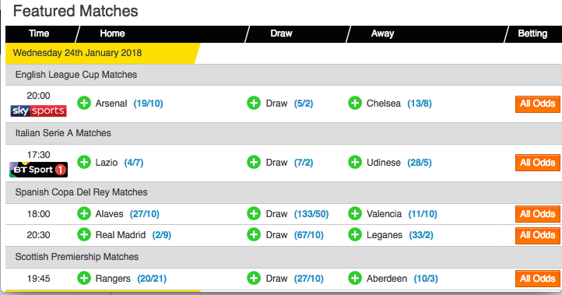This screenshot has height=295, width=562.
Task: Select Valencia 11/10 odds
Action: pyautogui.click(x=423, y=214)
